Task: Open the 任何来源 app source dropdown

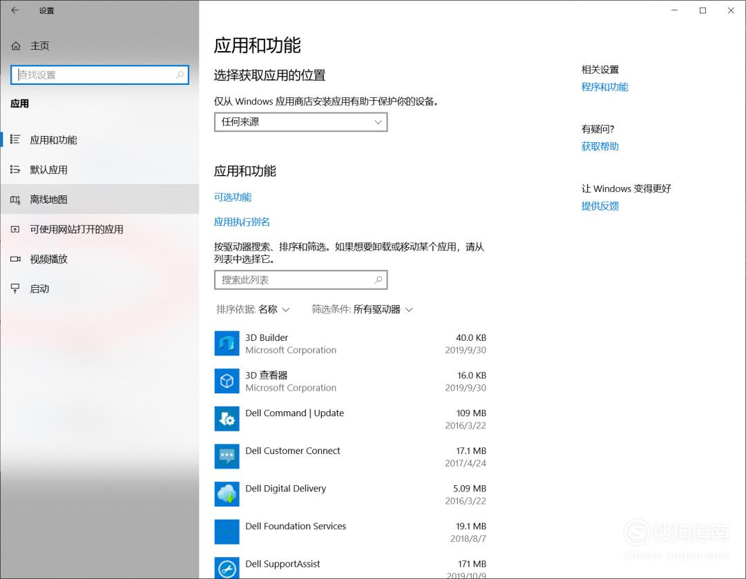Action: click(x=300, y=121)
